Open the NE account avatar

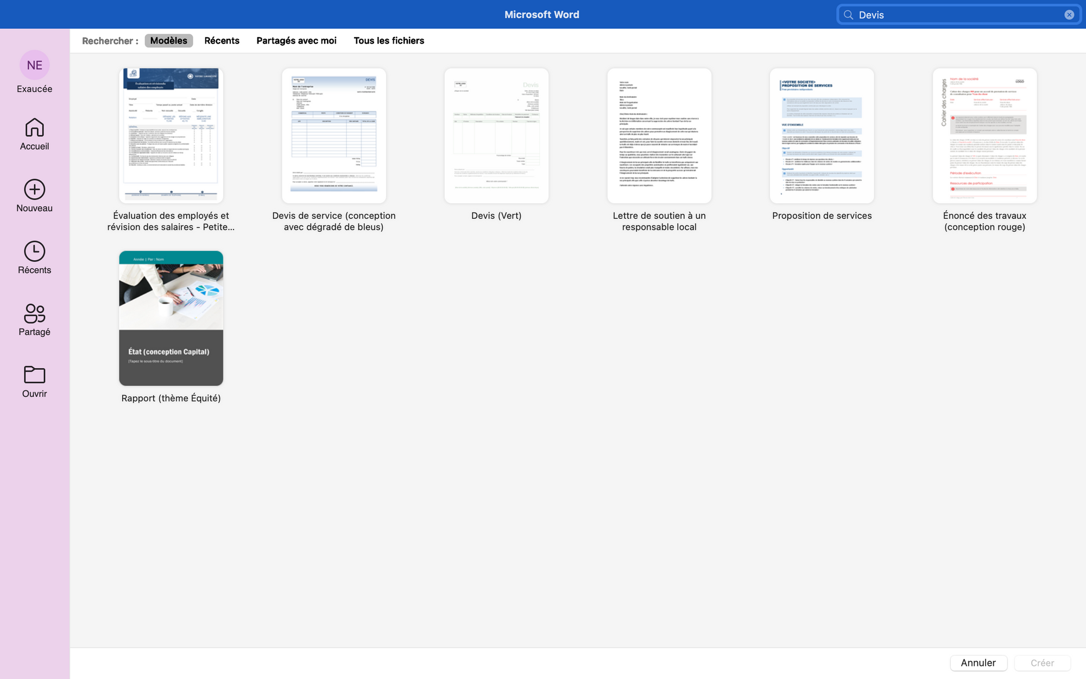34,65
